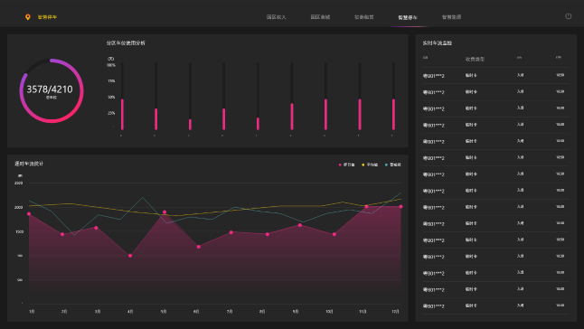Select the active 智慧停车 tab
Image resolution: width=584 pixels, height=329 pixels.
click(408, 17)
